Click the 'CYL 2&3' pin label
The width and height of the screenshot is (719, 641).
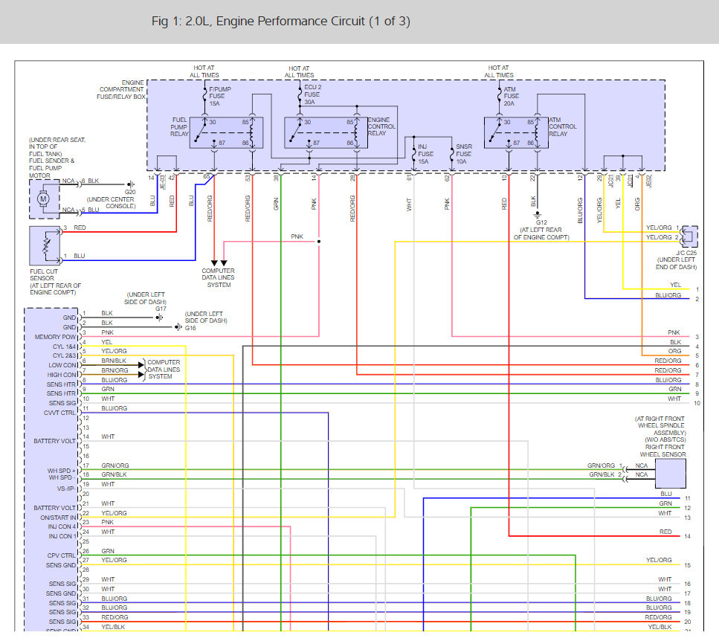[x=64, y=355]
